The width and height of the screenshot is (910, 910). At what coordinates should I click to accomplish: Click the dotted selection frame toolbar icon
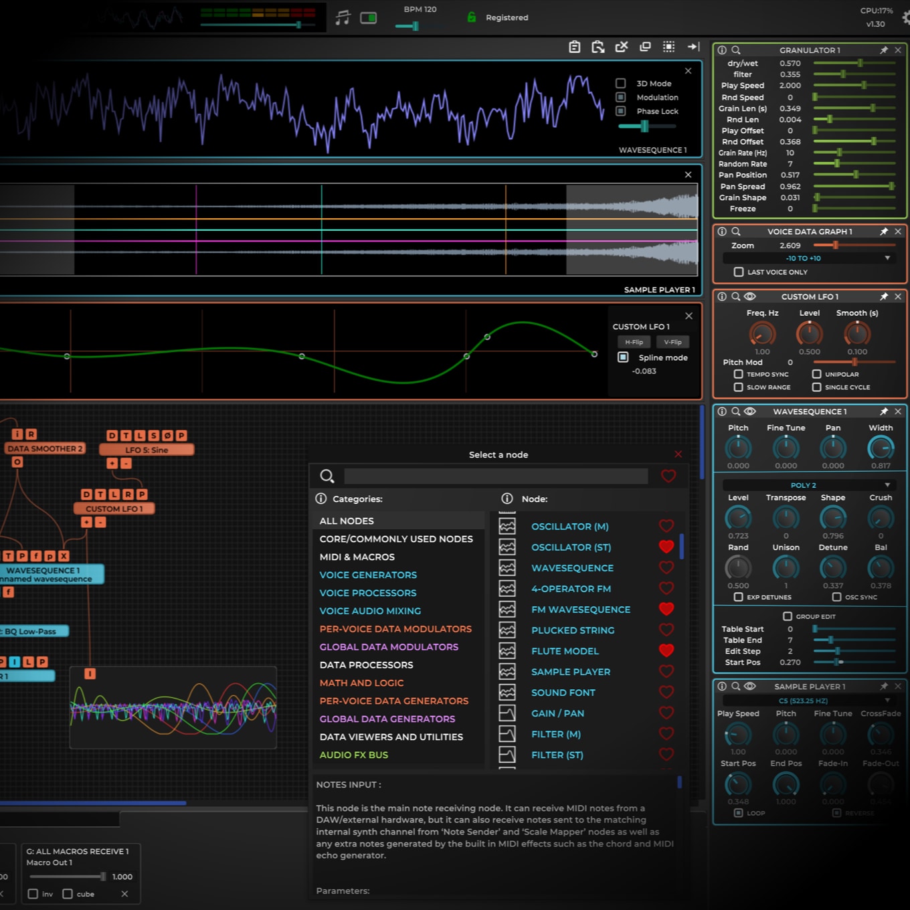pyautogui.click(x=668, y=47)
